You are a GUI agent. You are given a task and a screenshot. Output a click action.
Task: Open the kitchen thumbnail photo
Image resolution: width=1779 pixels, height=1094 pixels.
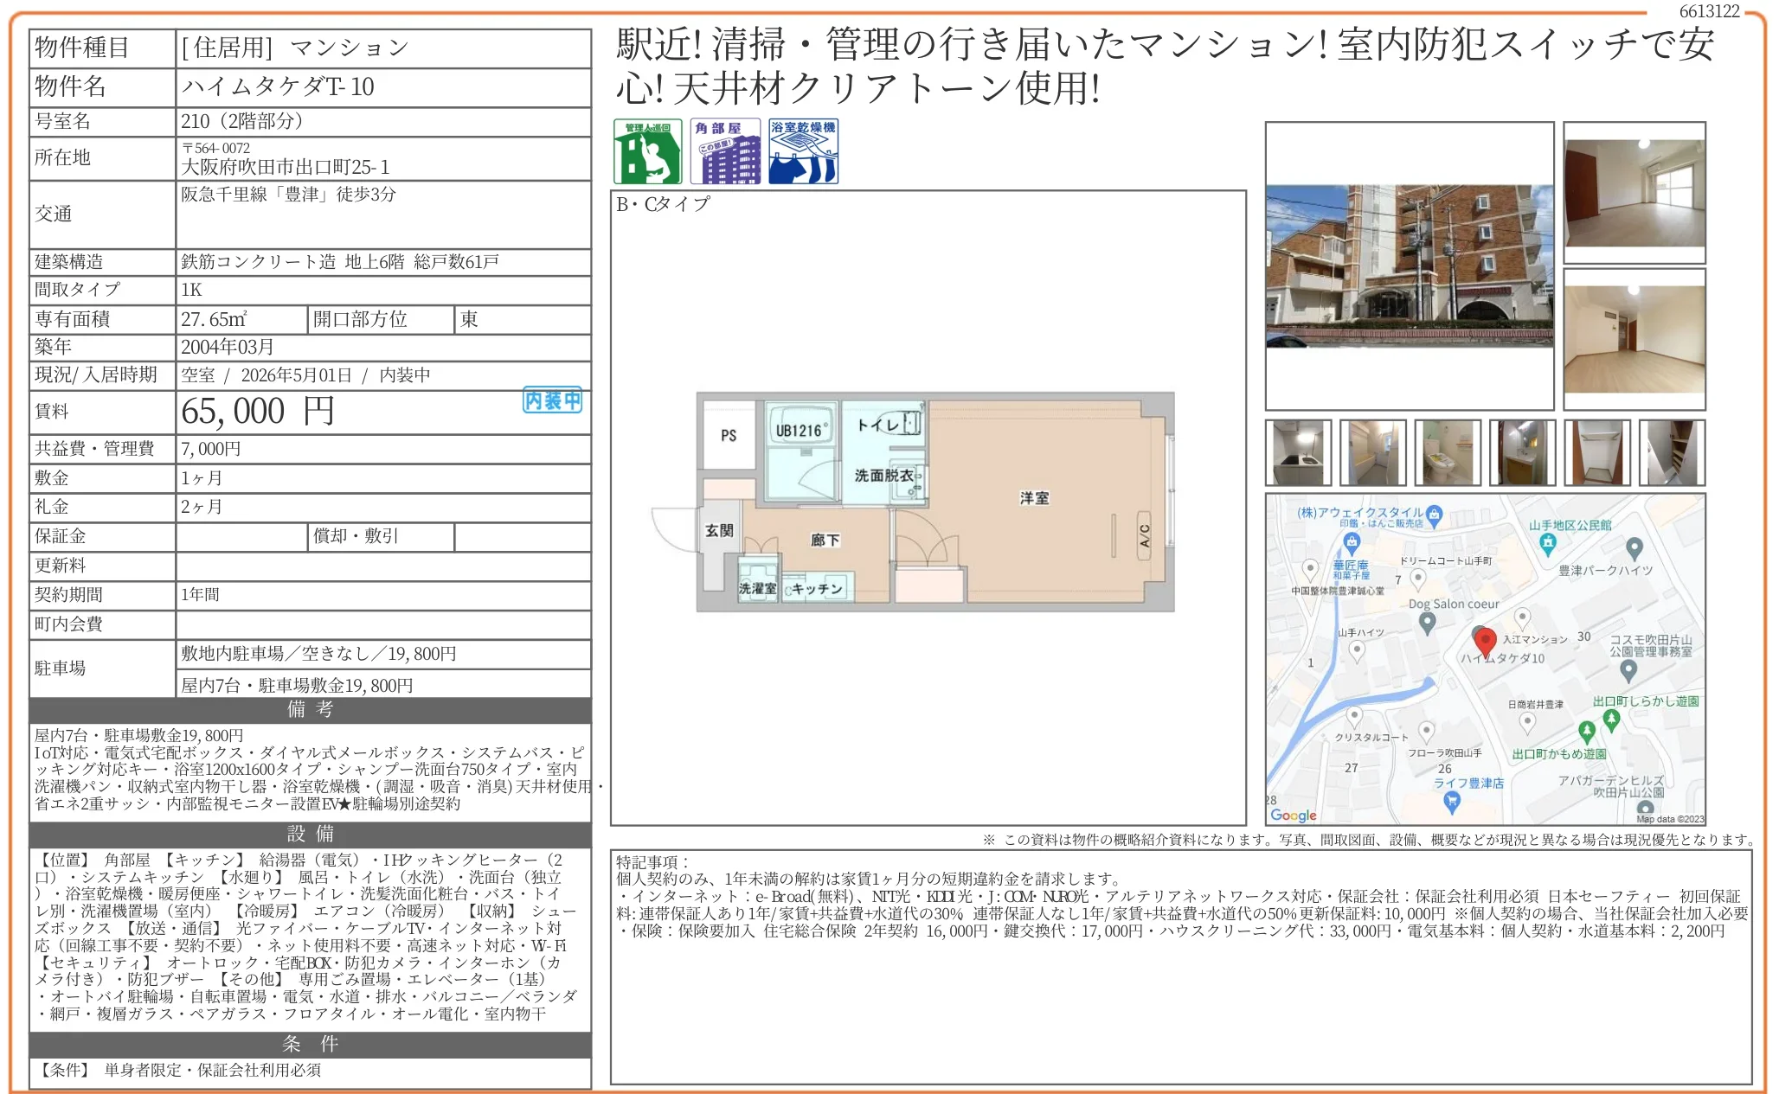click(x=1298, y=452)
